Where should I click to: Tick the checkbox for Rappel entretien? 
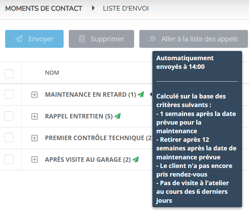pos(9,116)
